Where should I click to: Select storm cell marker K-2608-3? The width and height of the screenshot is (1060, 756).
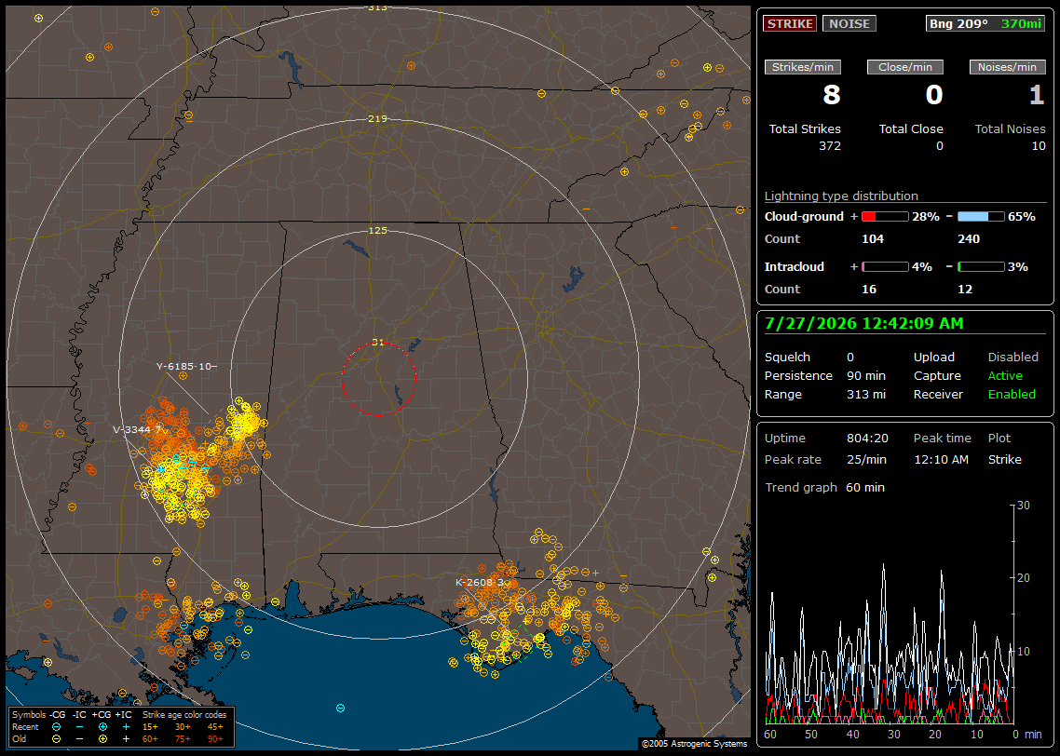(480, 583)
